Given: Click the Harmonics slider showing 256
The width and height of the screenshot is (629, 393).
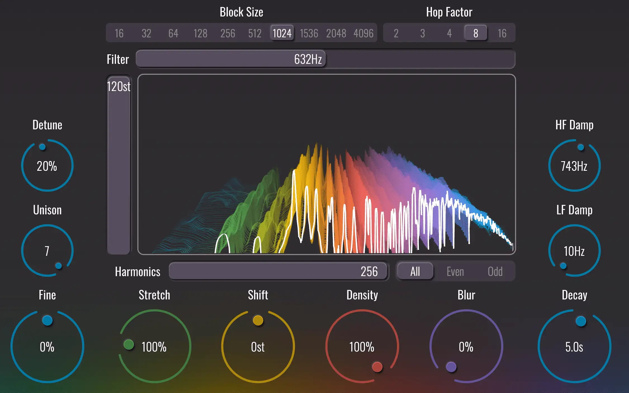Looking at the screenshot, I should (279, 271).
